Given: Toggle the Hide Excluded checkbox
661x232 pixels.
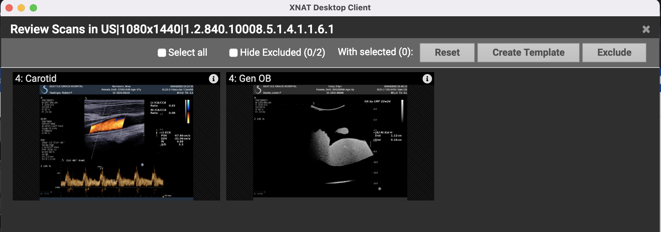Looking at the screenshot, I should 233,53.
